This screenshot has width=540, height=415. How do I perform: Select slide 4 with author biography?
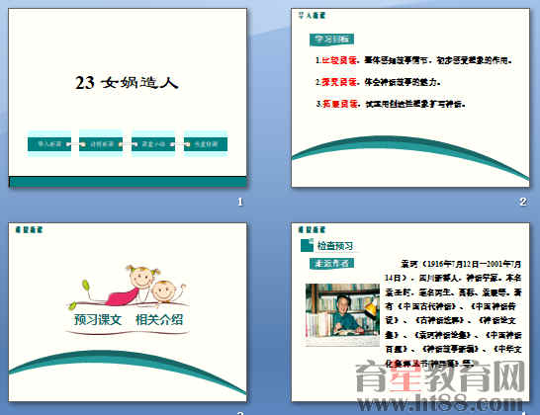point(410,312)
